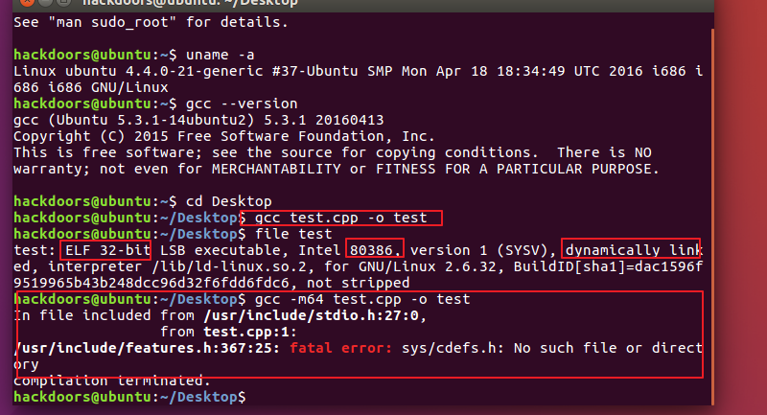Click 'MERCHANTABILITY or FITNESS FOR A PARTICULAR PURPOSE' text
Viewport: 767px width, 415px height.
435,169
